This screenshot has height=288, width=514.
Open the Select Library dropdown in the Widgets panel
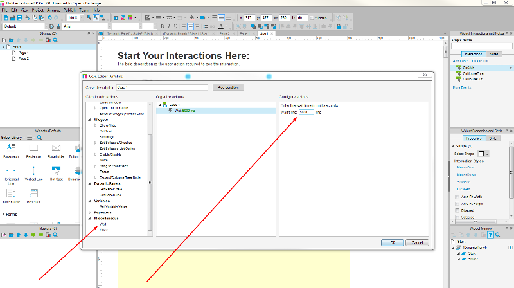13,138
